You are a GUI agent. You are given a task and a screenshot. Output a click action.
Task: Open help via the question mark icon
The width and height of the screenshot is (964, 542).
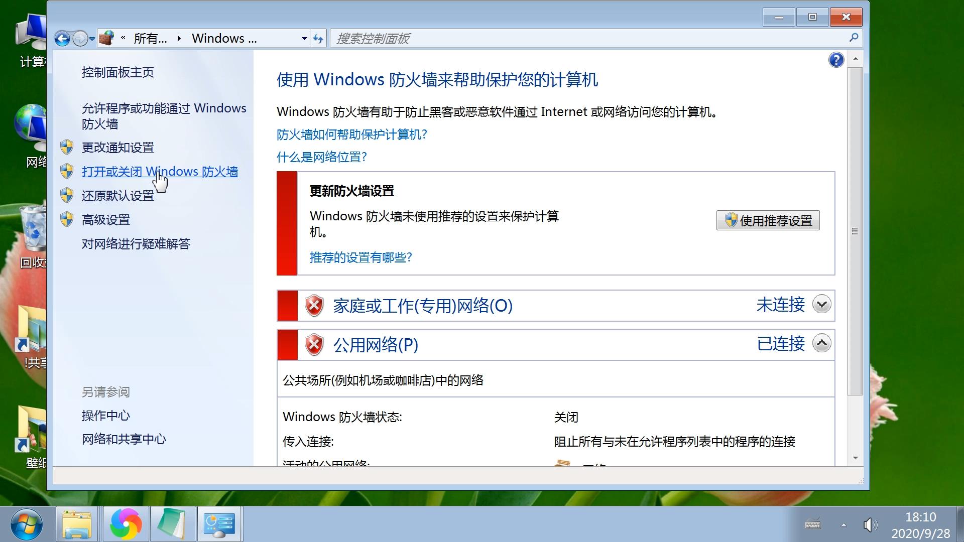coord(835,60)
